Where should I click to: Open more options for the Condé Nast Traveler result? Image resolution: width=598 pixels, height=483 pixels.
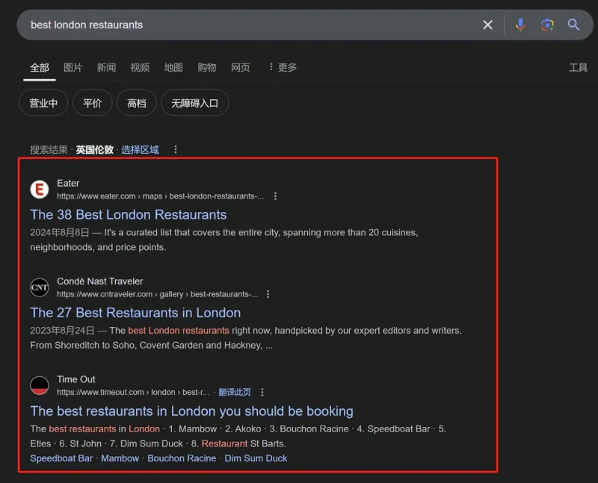click(268, 294)
